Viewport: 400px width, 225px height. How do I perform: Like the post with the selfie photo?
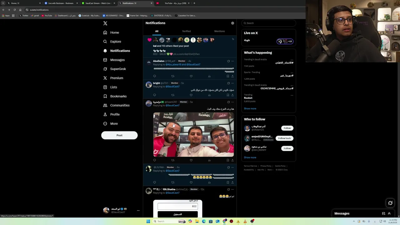191,160
